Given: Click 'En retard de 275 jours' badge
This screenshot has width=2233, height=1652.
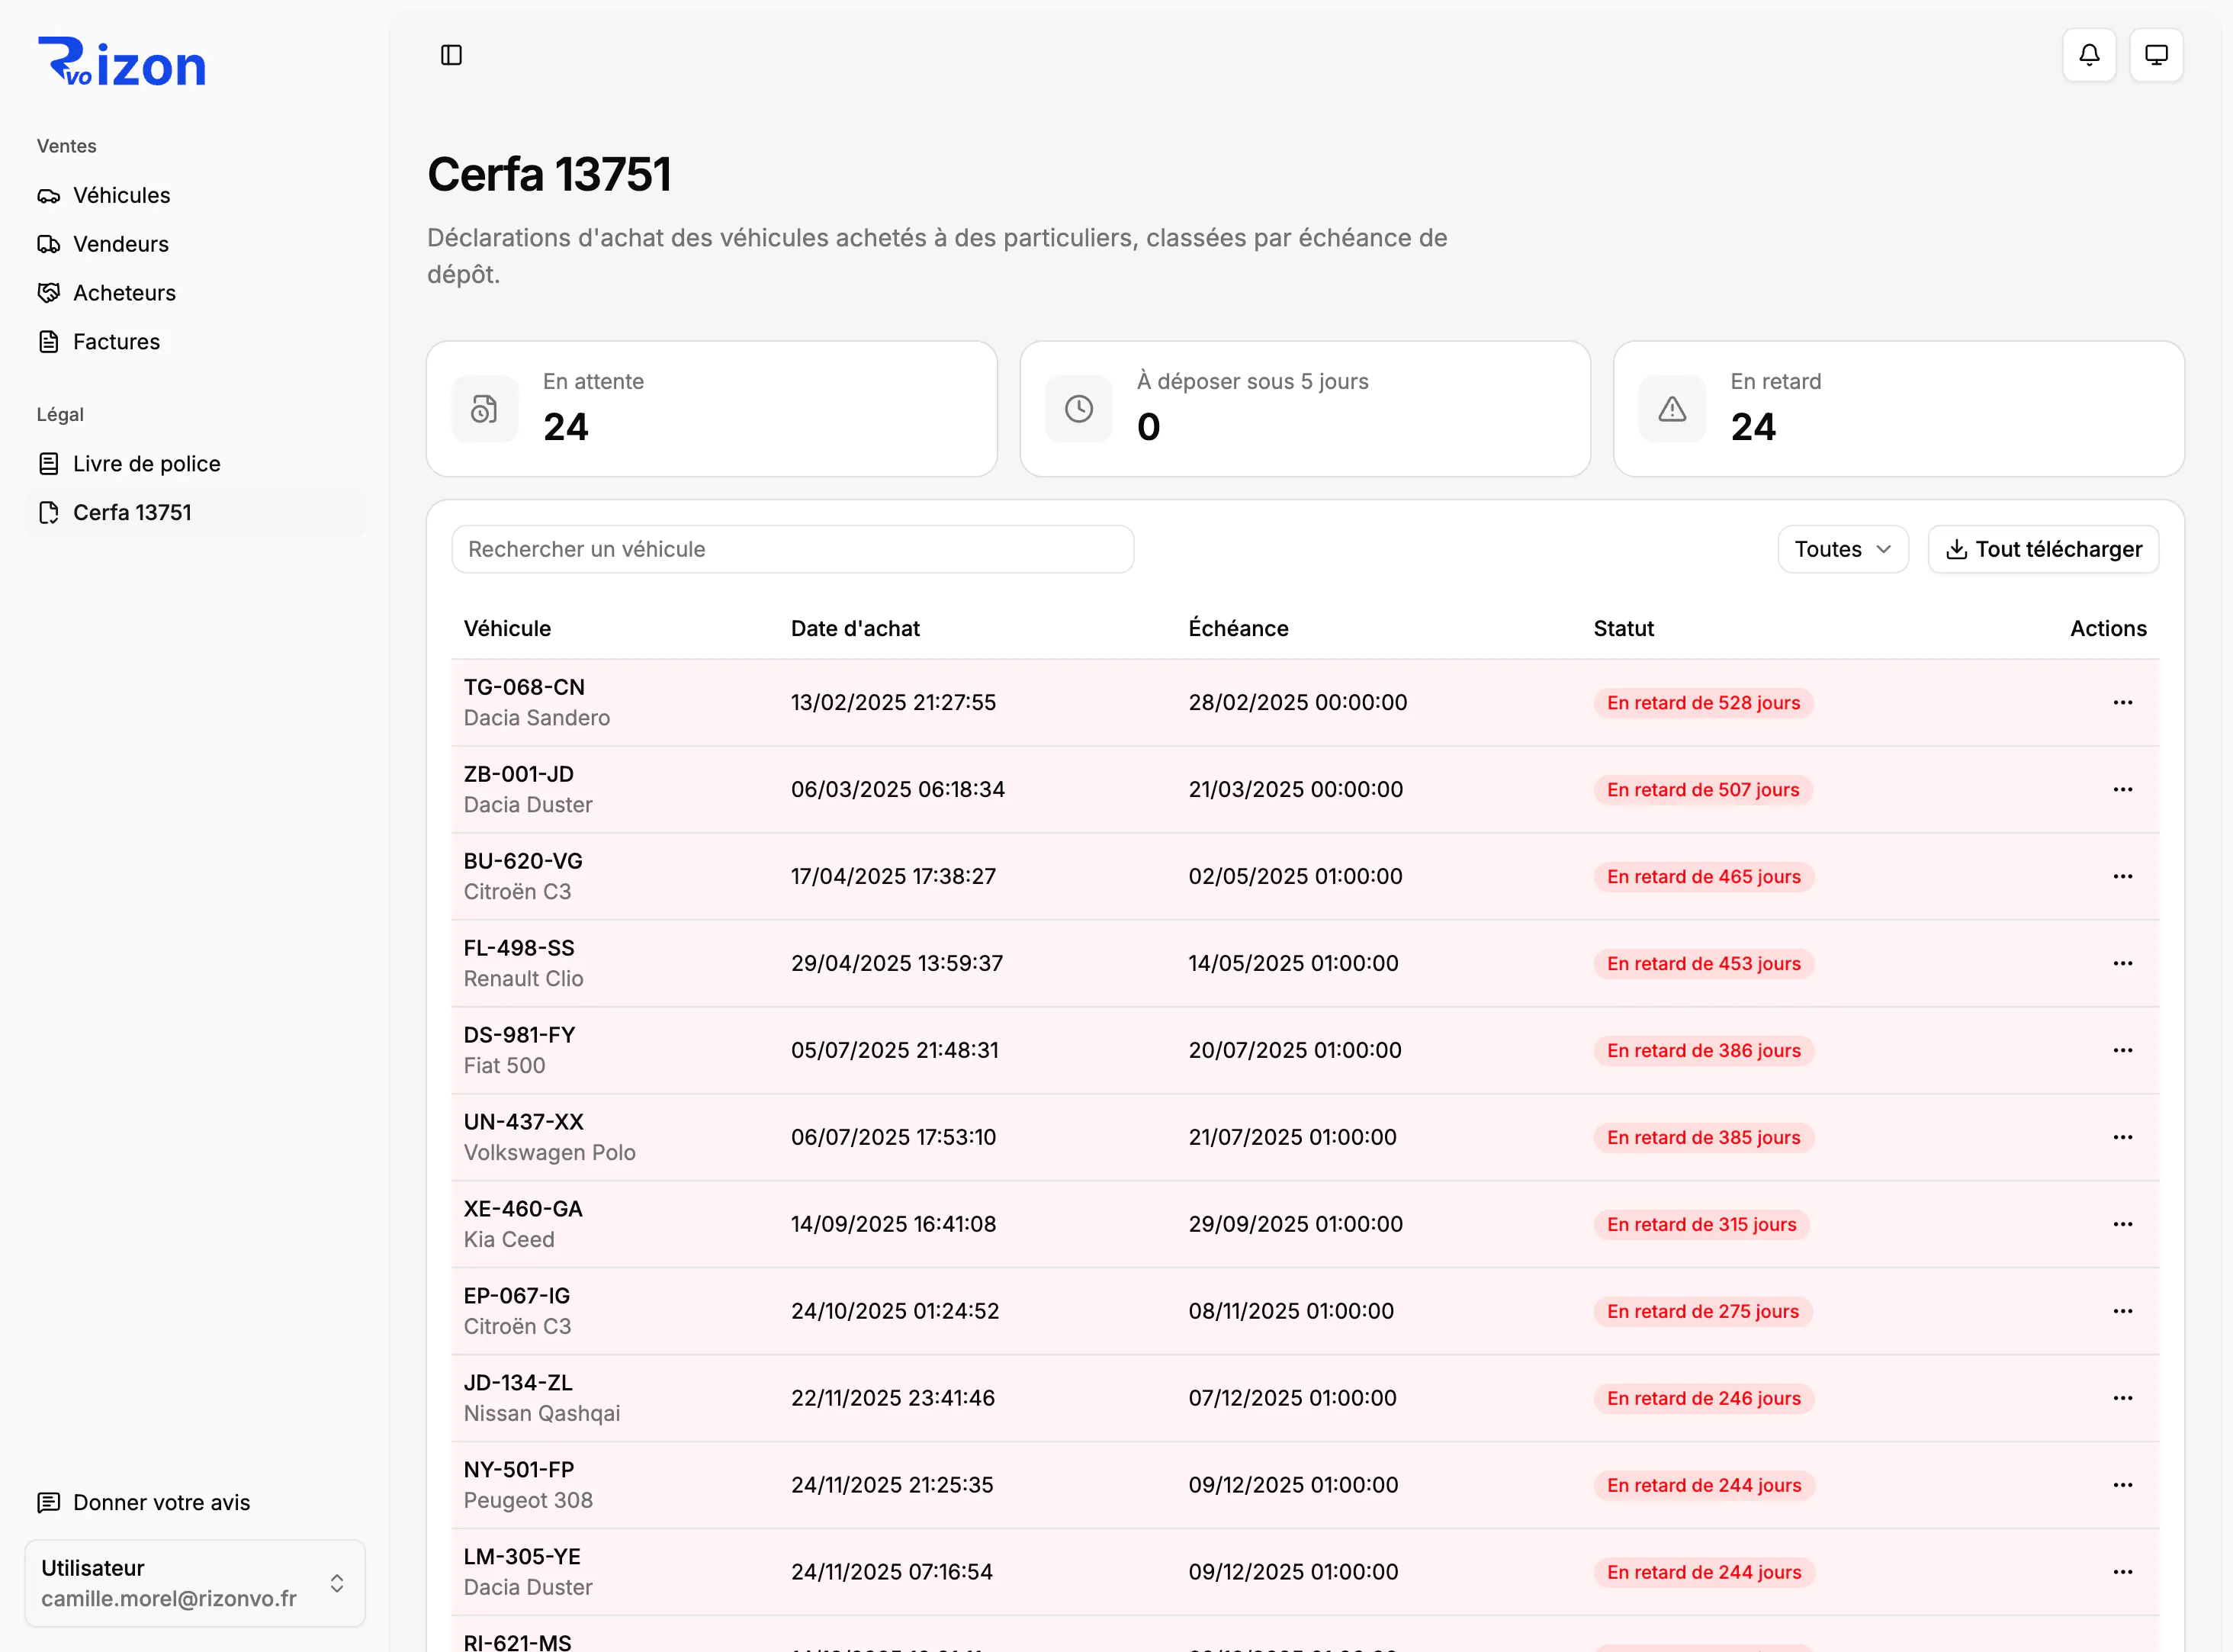Looking at the screenshot, I should 1702,1312.
